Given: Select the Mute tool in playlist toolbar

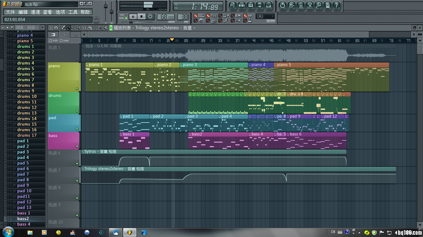Looking at the screenshot, I should point(79,28).
